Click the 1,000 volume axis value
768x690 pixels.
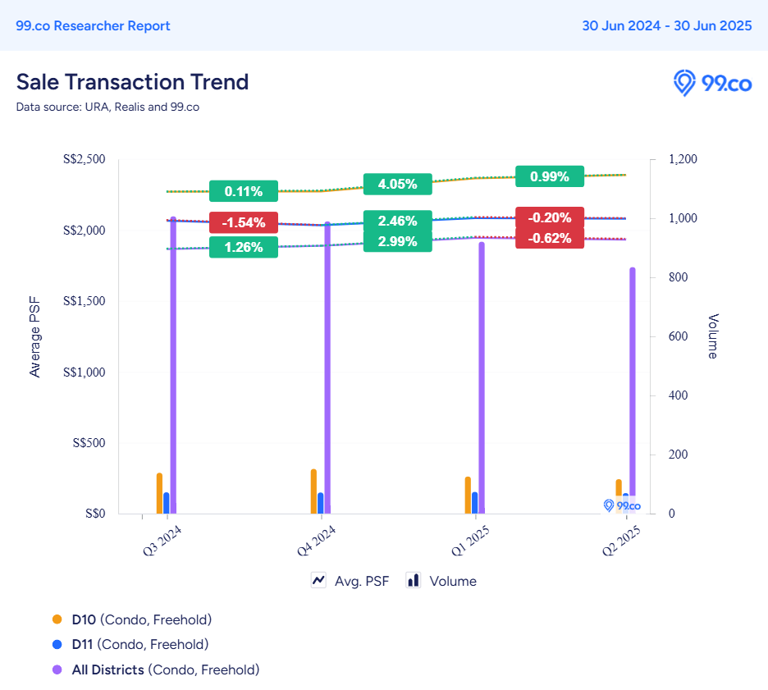(x=683, y=218)
